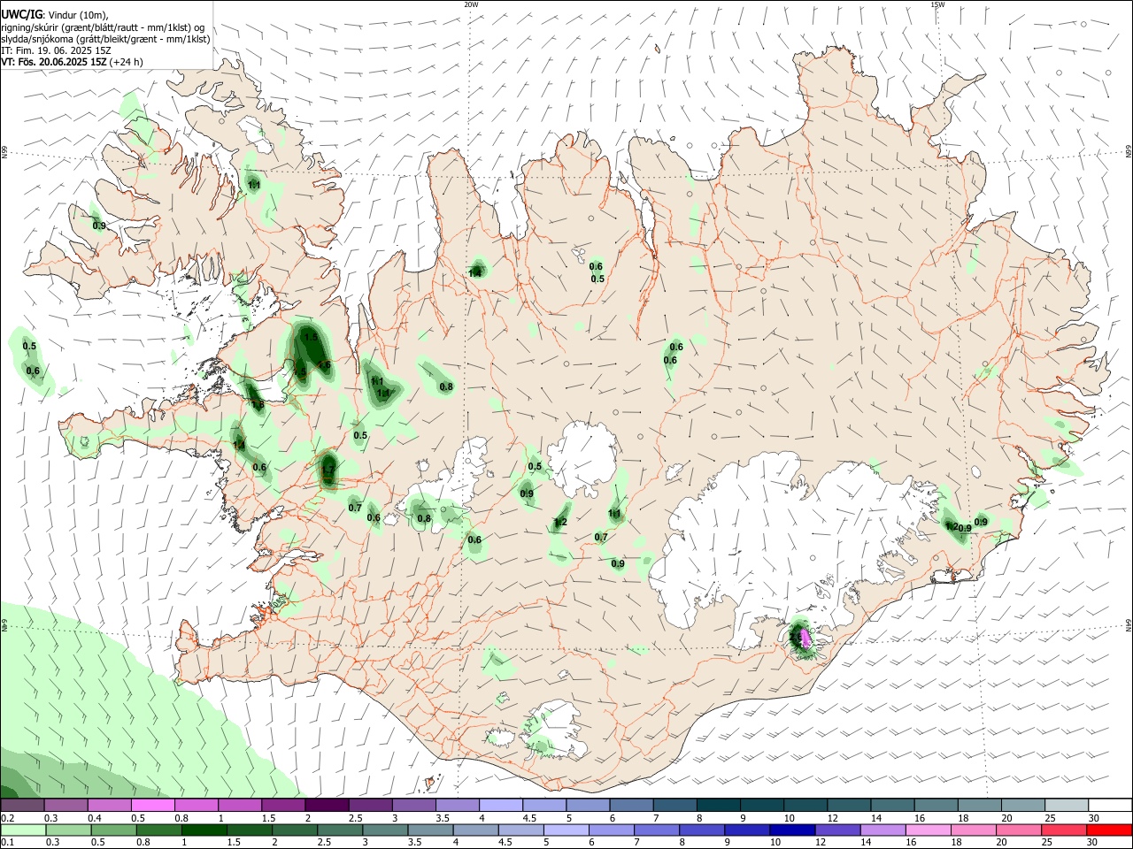
Task: Click the '1.6' precipitation value on the map
Action: (x=324, y=364)
